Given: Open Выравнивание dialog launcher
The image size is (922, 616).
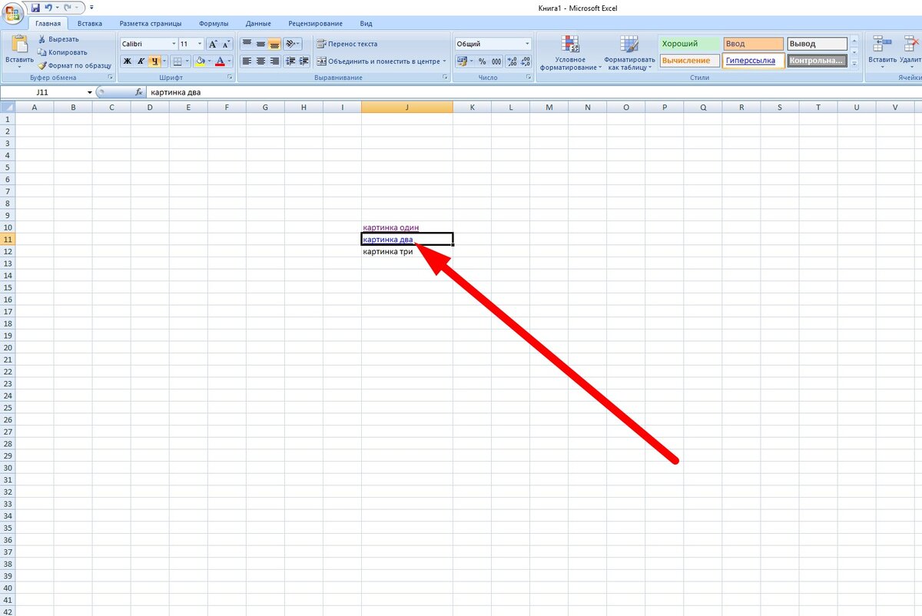Looking at the screenshot, I should [445, 78].
